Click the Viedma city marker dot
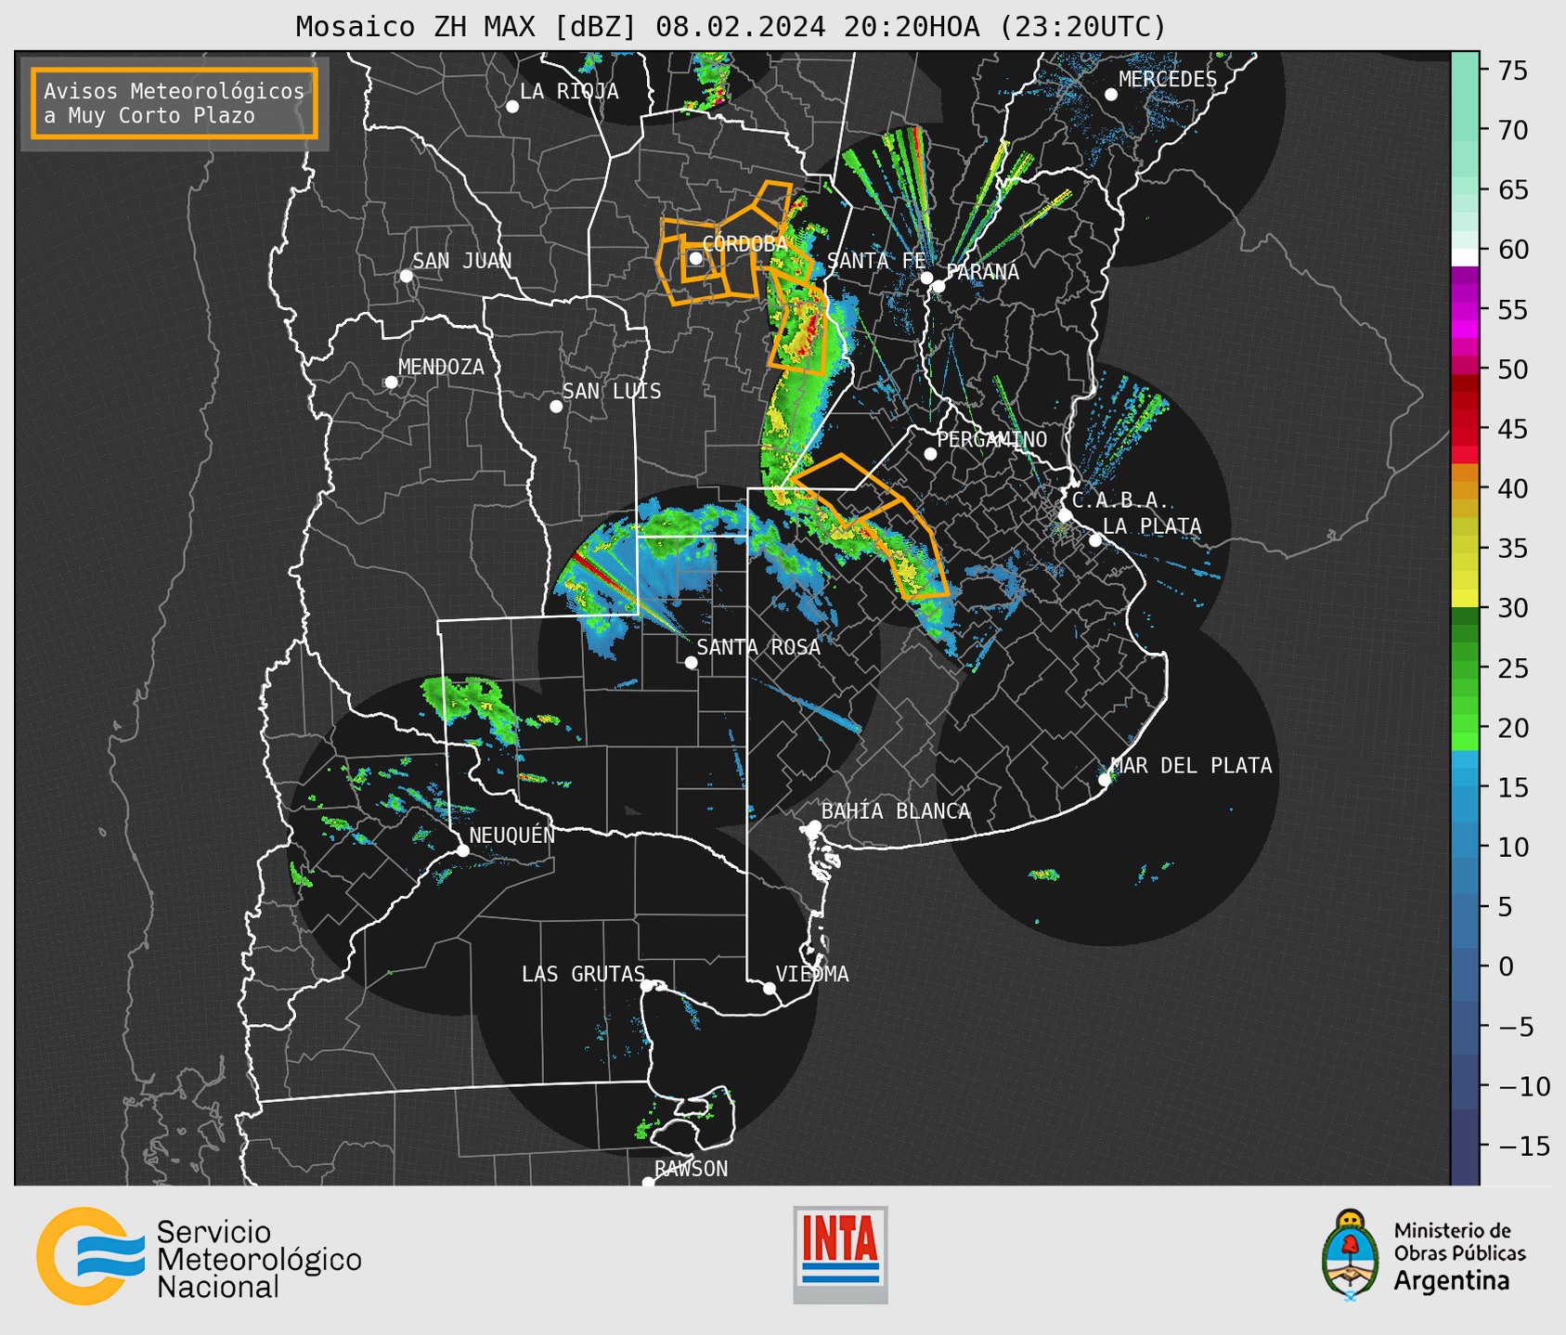Viewport: 1566px width, 1335px height. 770,988
